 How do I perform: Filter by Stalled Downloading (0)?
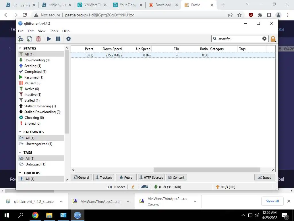(x=40, y=112)
